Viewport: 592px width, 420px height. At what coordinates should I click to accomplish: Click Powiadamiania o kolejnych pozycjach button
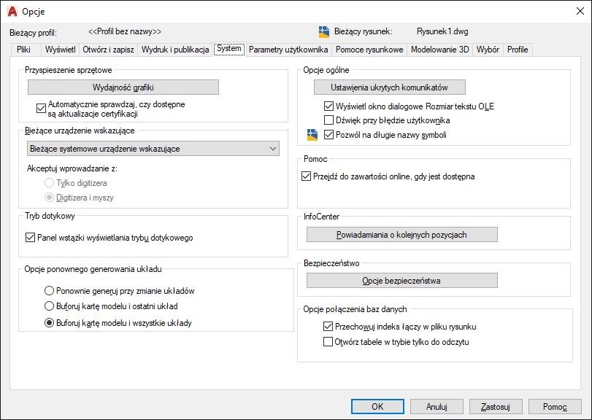coord(401,235)
